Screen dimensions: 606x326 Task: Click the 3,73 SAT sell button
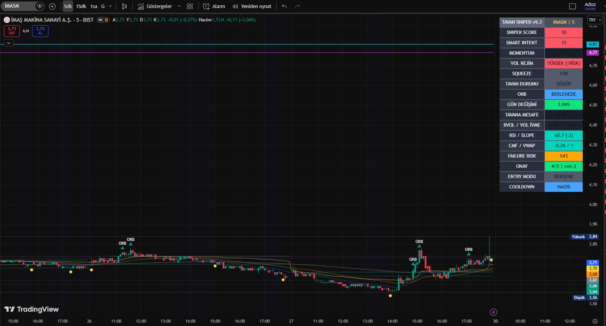pyautogui.click(x=12, y=31)
